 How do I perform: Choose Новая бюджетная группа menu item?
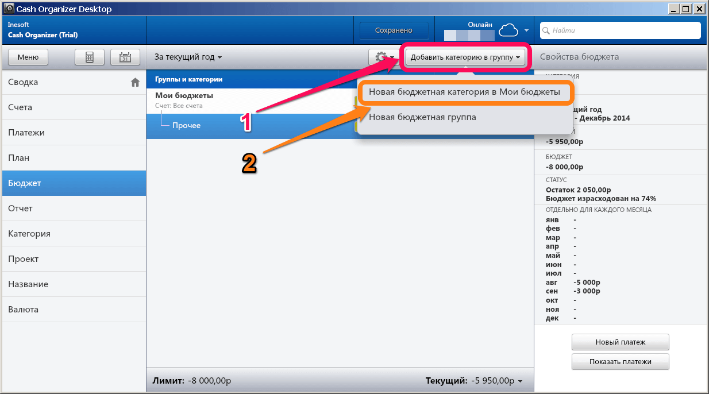pos(422,117)
